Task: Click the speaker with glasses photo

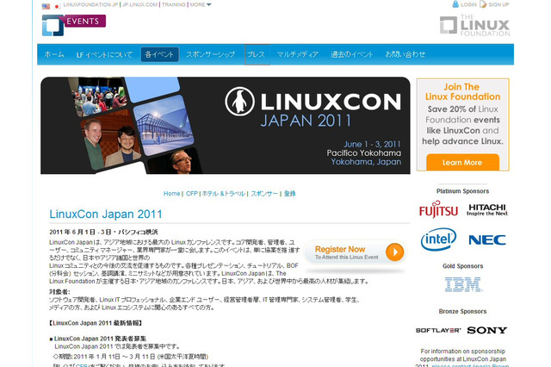Action: (176, 161)
